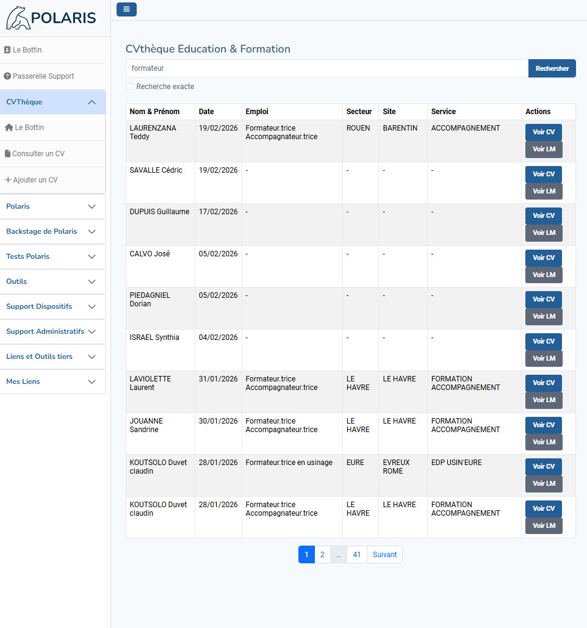Click the question mark icon for Passerelle Support

click(7, 76)
